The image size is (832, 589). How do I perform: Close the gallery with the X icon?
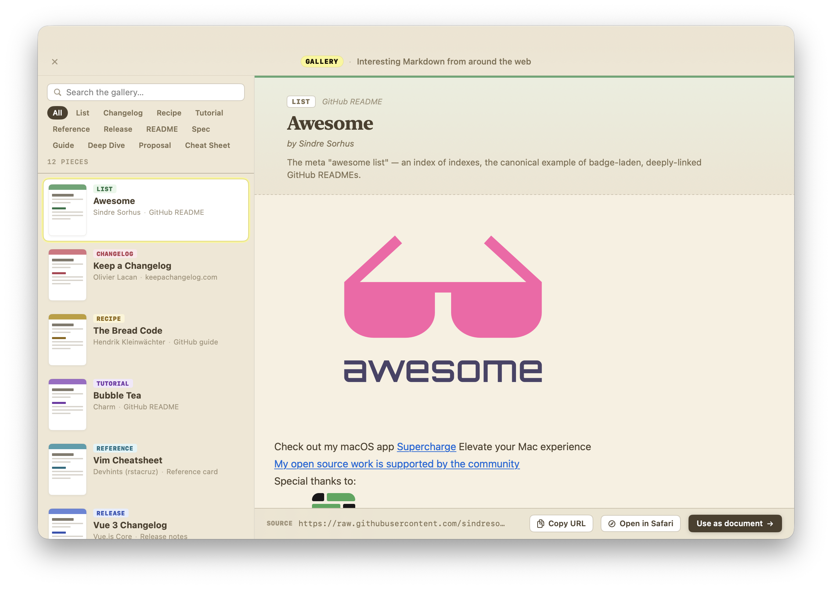click(55, 62)
